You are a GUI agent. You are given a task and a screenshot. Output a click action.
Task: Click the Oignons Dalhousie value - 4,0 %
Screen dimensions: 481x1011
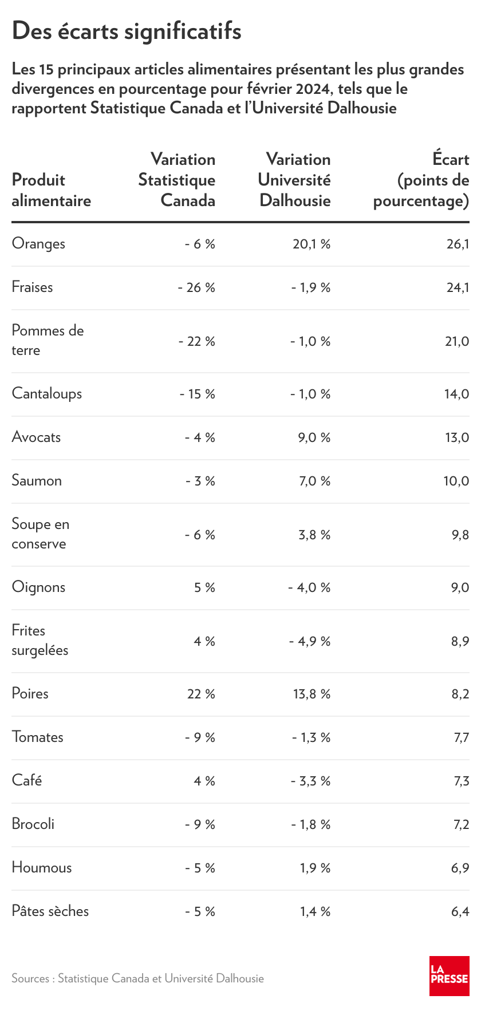pyautogui.click(x=309, y=587)
